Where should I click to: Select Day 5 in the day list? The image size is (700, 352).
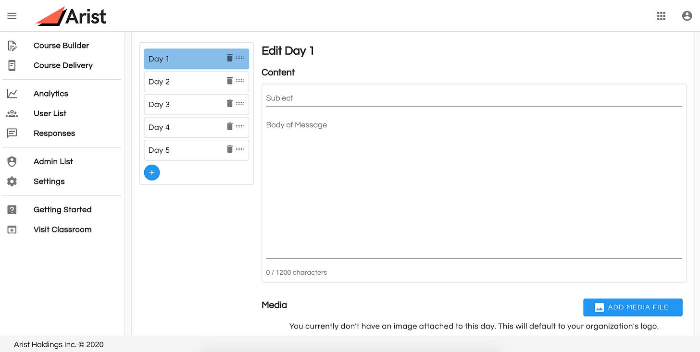[x=197, y=150]
